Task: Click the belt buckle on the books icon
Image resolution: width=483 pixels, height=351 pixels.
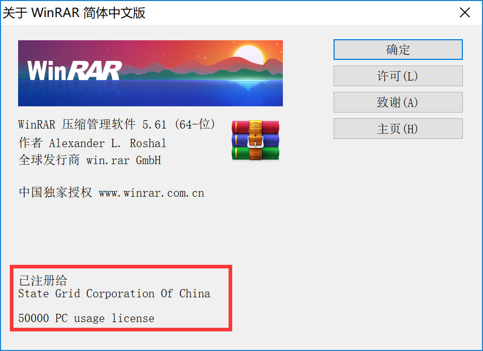Action: [x=255, y=142]
